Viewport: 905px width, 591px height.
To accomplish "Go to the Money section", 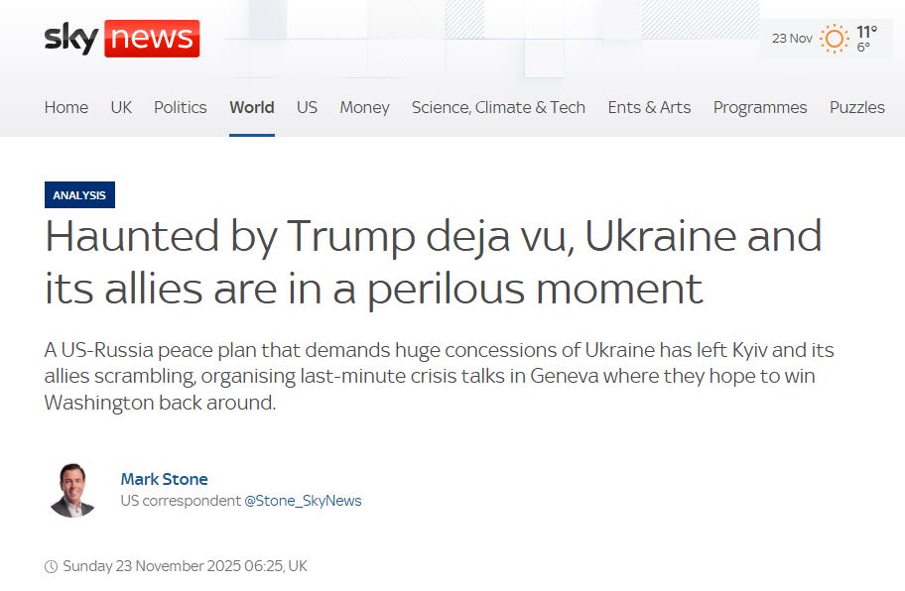I will (x=364, y=107).
